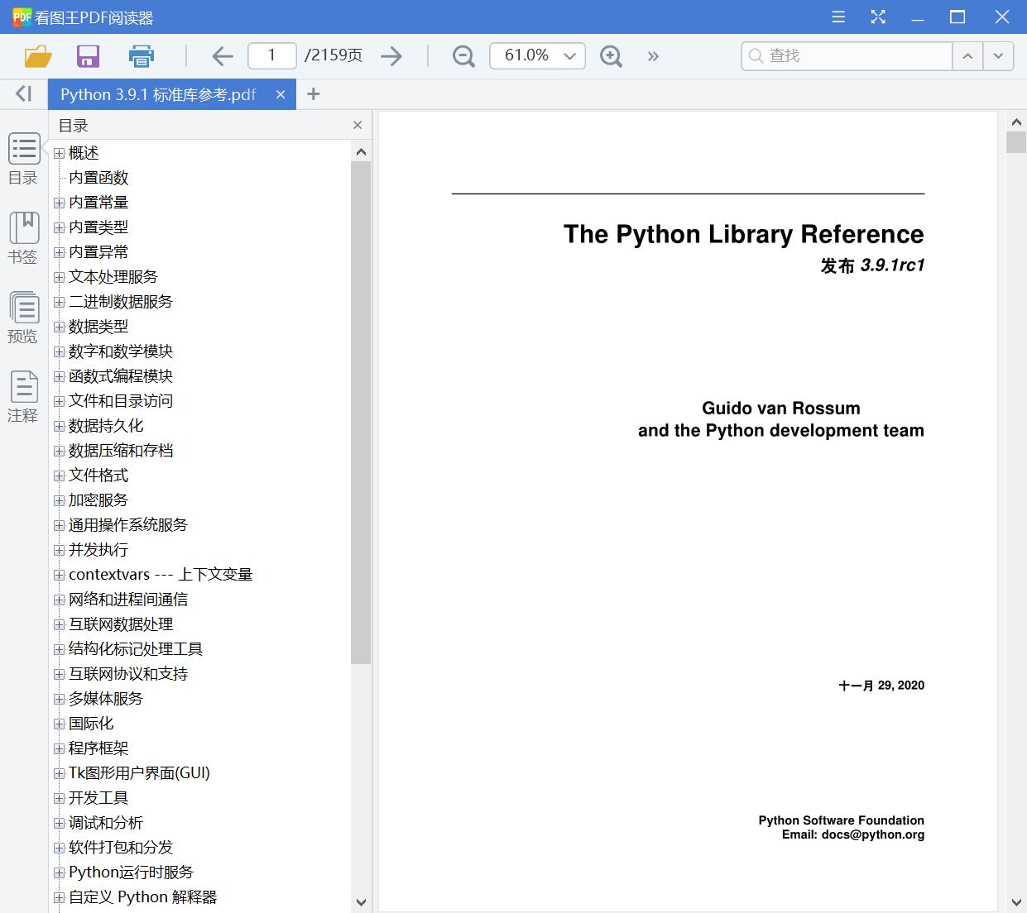Go to the next page with the right arrow
The width and height of the screenshot is (1027, 913).
(x=391, y=55)
